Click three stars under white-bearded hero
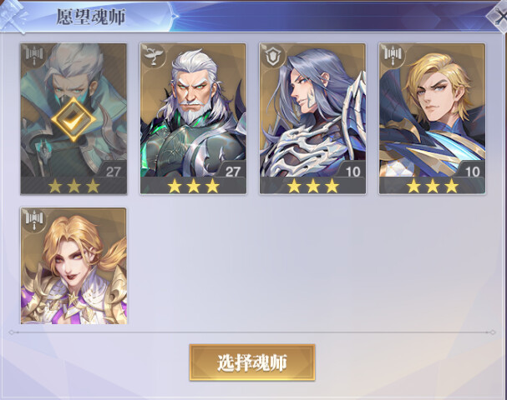 [193, 186]
